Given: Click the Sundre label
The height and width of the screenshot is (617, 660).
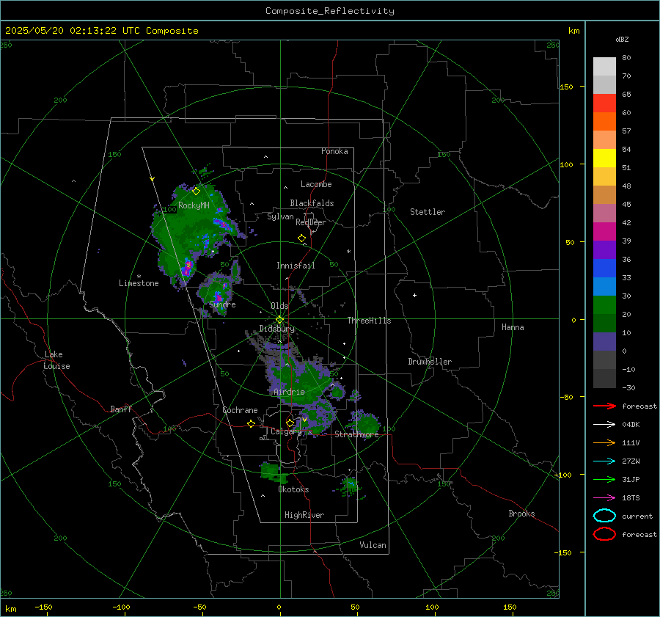Looking at the screenshot, I should click(x=222, y=304).
